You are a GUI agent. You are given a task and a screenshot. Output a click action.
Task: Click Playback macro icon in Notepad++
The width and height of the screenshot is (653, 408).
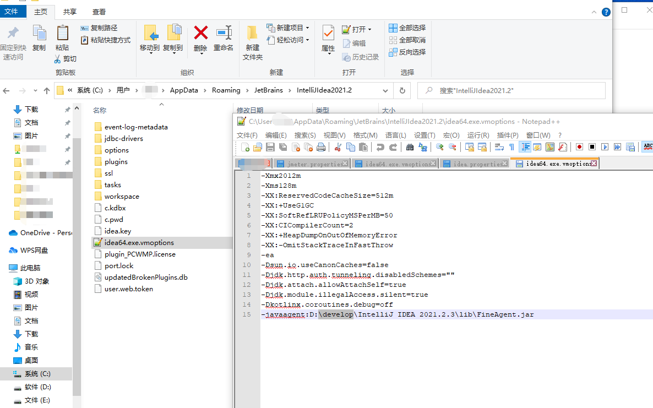[x=605, y=147]
